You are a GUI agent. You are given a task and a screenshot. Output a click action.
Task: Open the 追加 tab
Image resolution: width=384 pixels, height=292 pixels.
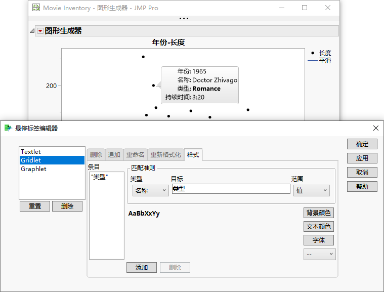114,155
